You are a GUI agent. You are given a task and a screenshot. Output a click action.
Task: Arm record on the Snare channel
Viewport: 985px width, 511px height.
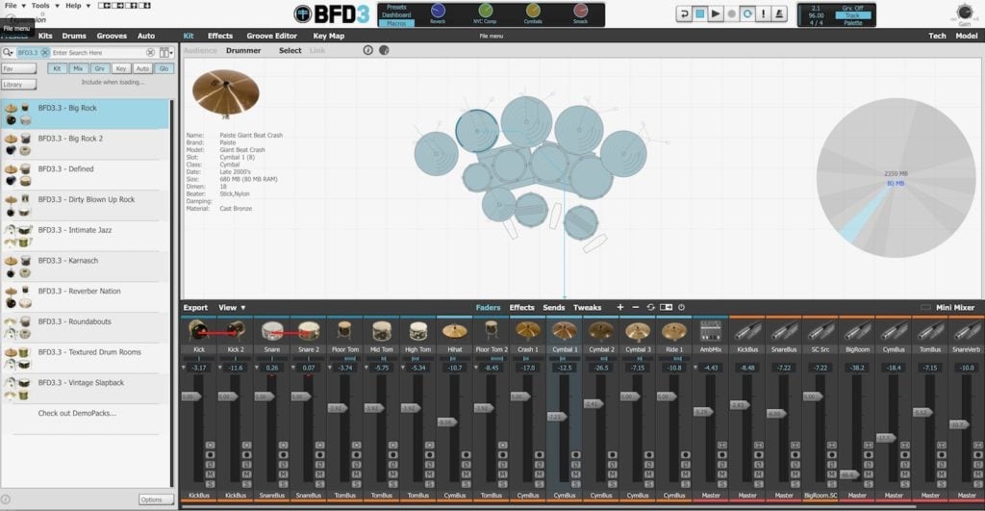(284, 455)
